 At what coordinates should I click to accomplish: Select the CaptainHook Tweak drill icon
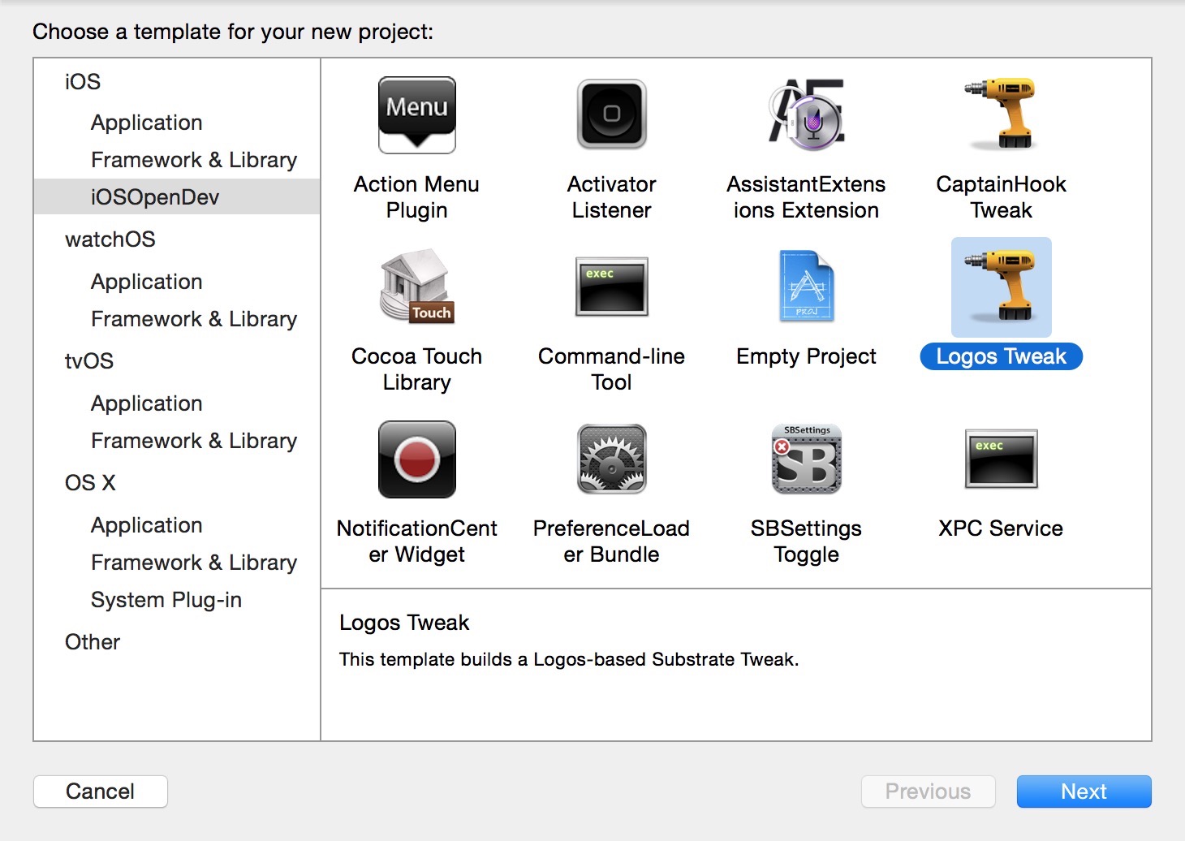(x=1001, y=114)
